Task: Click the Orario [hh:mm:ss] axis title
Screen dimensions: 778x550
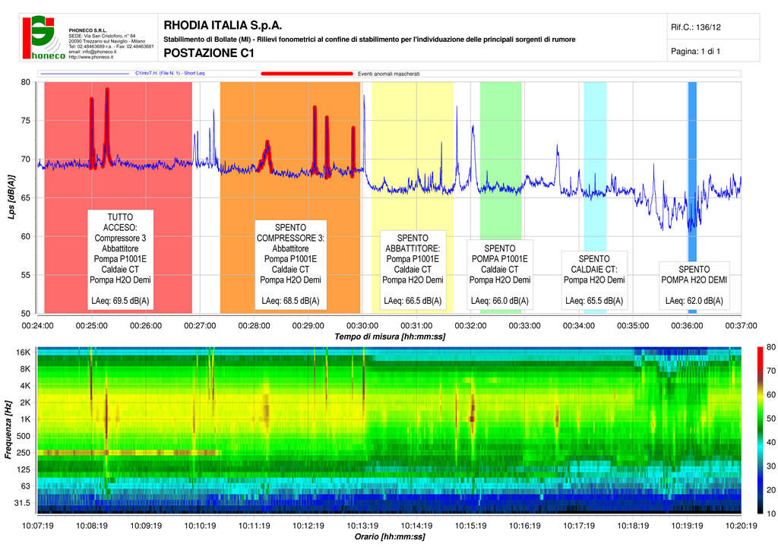Action: pyautogui.click(x=390, y=536)
